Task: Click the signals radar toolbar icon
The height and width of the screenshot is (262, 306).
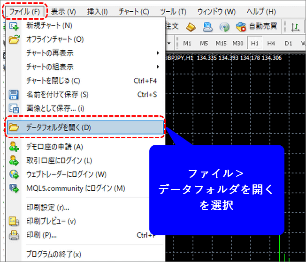Action: [224, 27]
